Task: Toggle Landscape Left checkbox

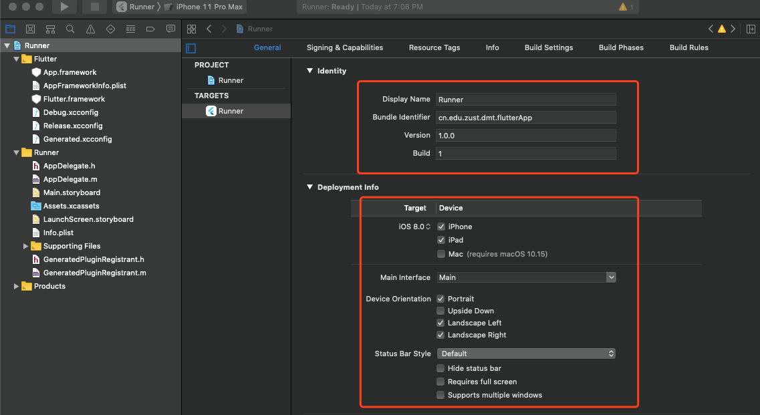Action: click(440, 323)
